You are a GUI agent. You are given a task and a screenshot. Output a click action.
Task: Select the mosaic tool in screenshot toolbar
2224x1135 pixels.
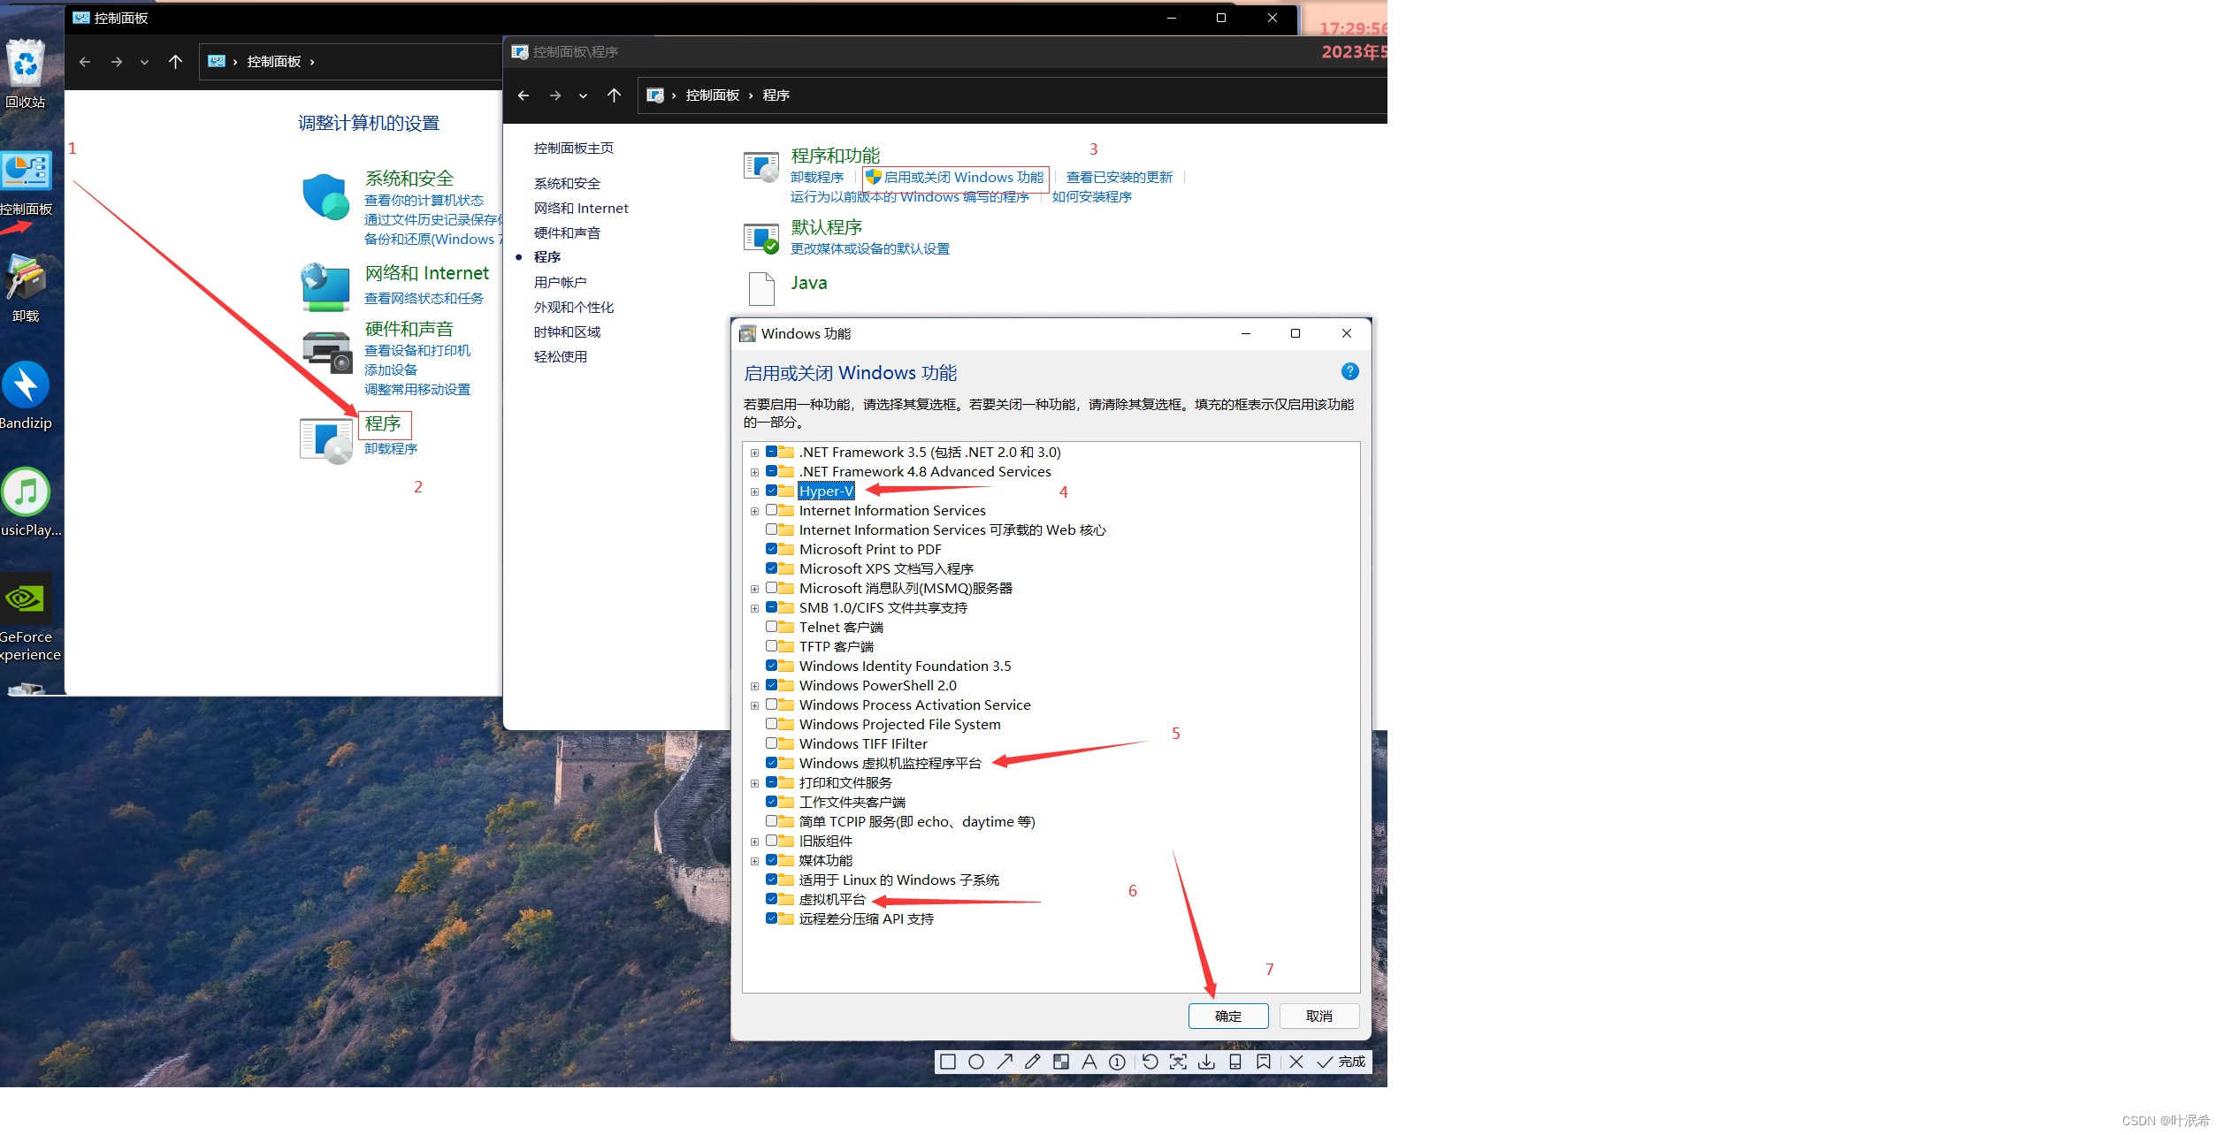(1061, 1062)
